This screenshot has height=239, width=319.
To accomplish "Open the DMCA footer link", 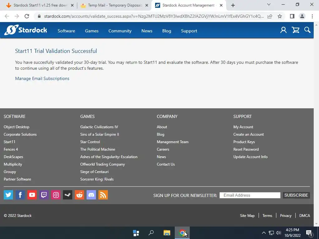I will tap(305, 216).
